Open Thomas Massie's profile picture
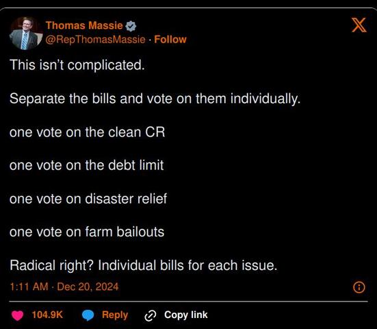 26,33
